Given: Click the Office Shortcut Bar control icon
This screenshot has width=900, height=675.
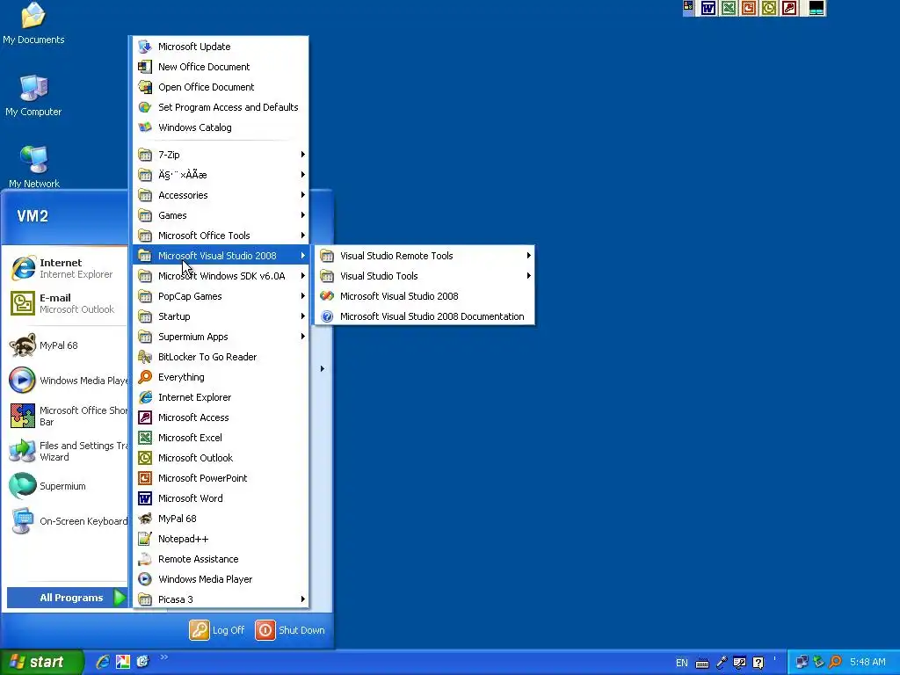Looking at the screenshot, I should (688, 7).
